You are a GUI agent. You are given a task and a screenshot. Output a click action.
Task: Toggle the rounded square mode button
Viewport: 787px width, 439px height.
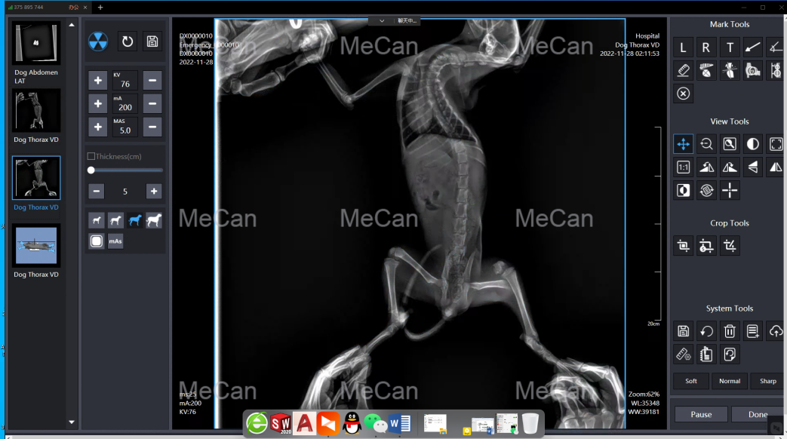pos(97,241)
